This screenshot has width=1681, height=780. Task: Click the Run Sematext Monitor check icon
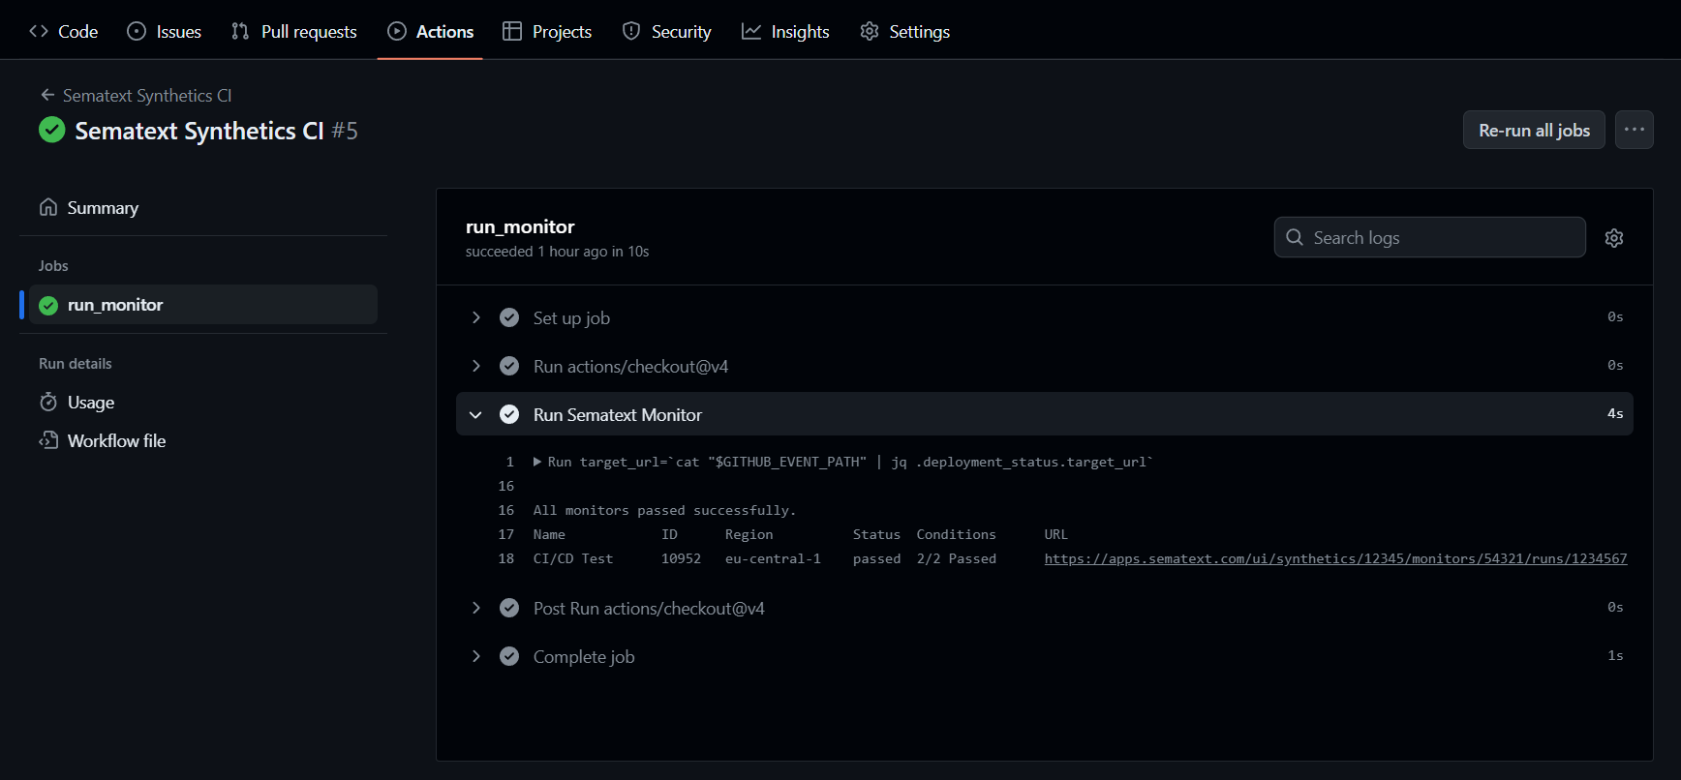point(509,414)
